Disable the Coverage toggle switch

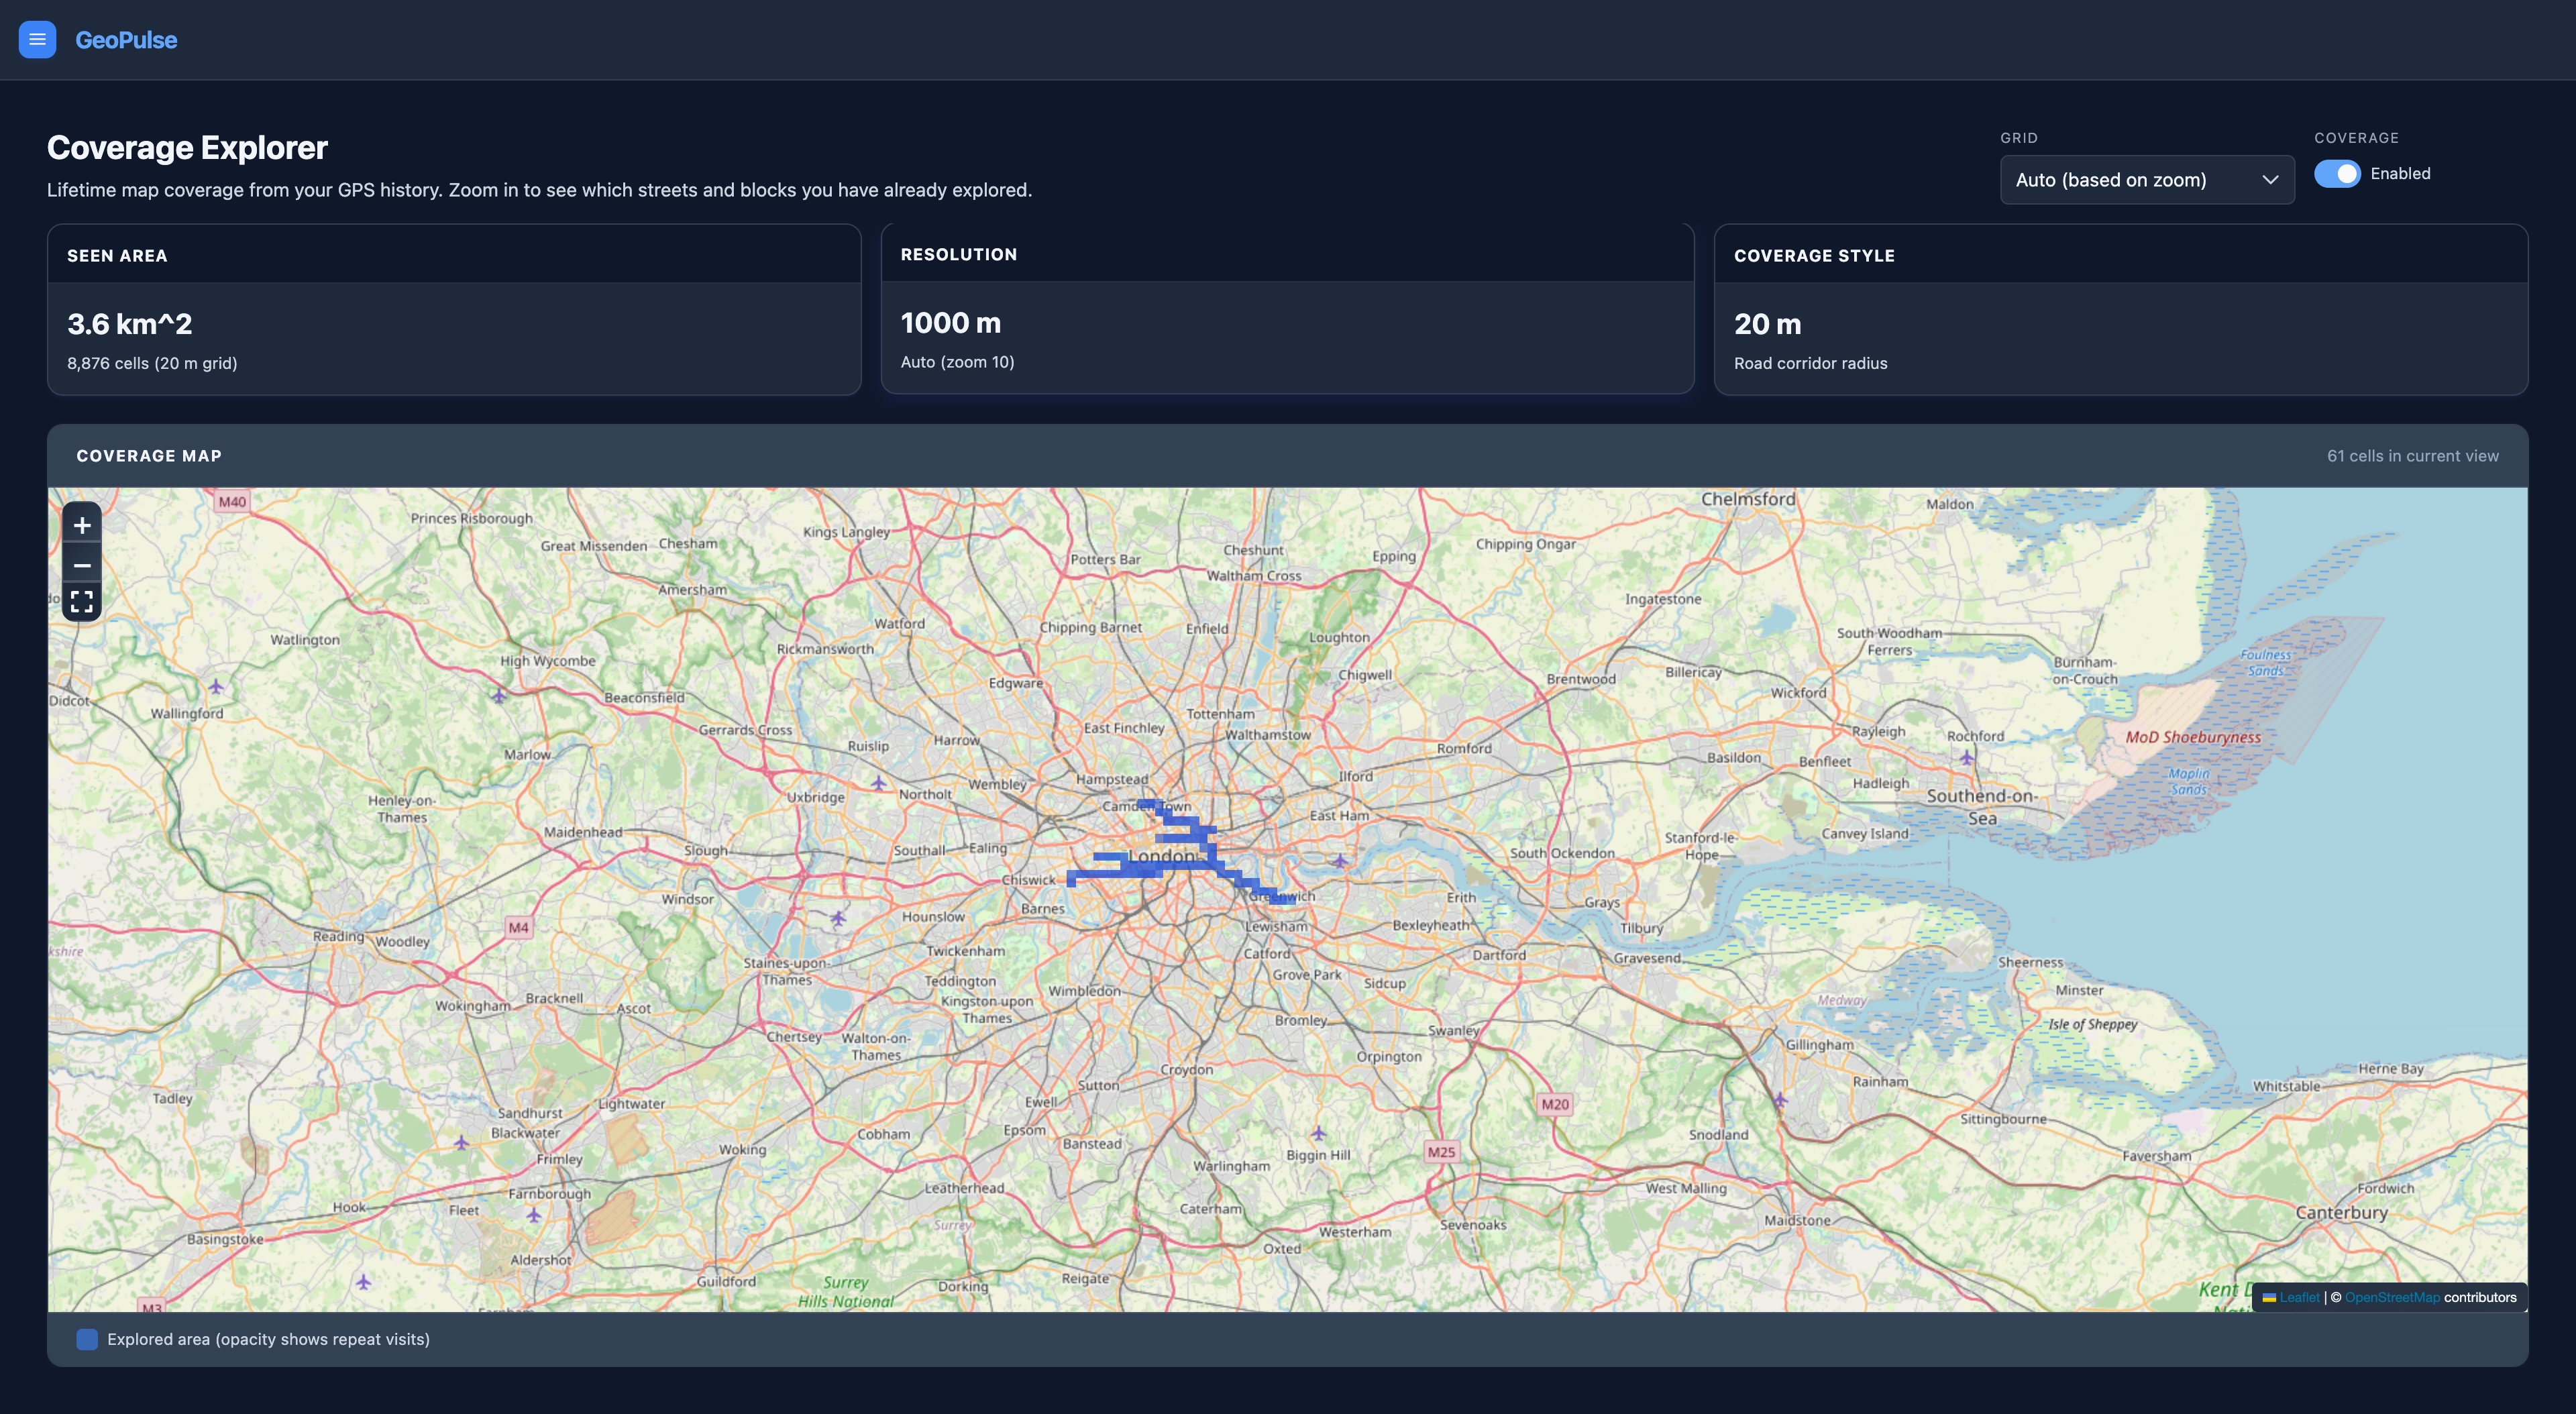(x=2337, y=174)
